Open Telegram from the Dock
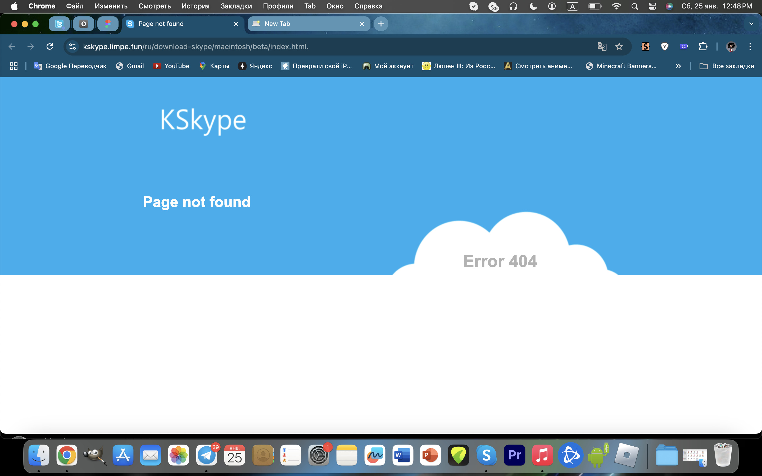 point(206,455)
